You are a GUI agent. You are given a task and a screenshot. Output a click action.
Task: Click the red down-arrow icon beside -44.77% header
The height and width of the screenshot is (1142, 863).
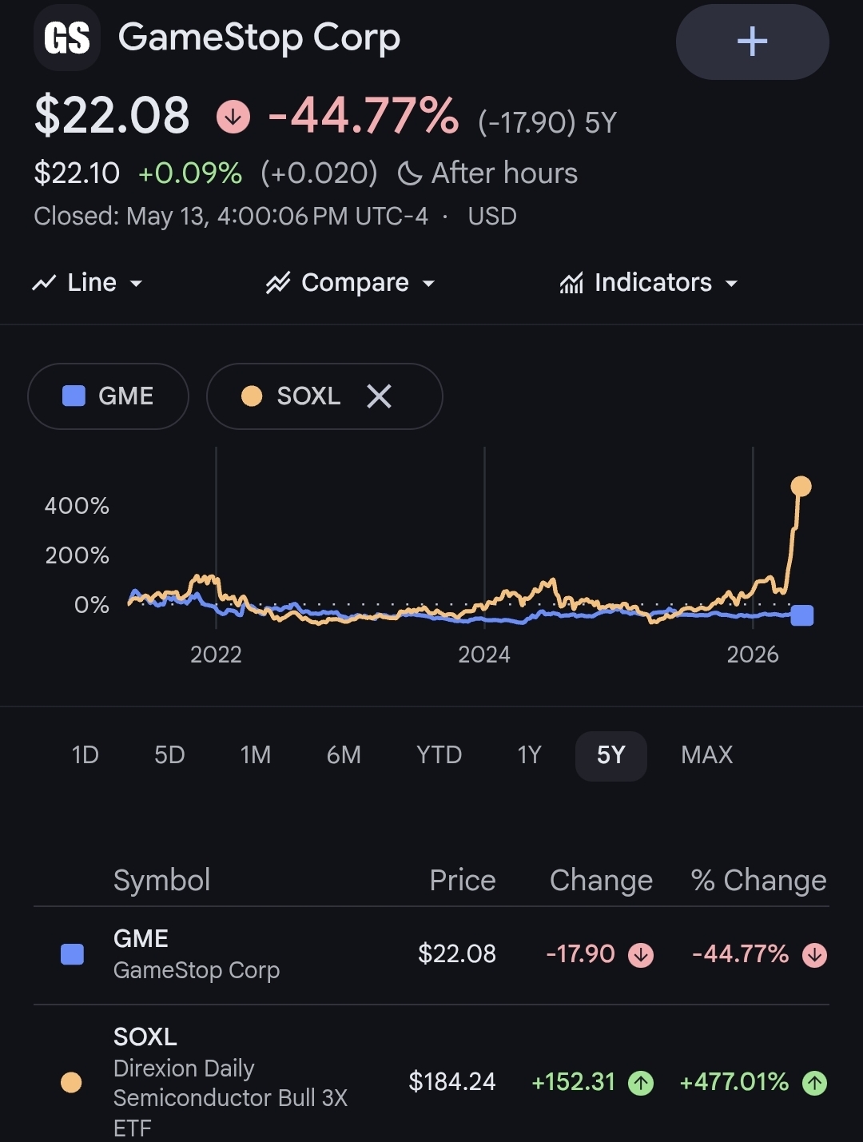coord(233,117)
